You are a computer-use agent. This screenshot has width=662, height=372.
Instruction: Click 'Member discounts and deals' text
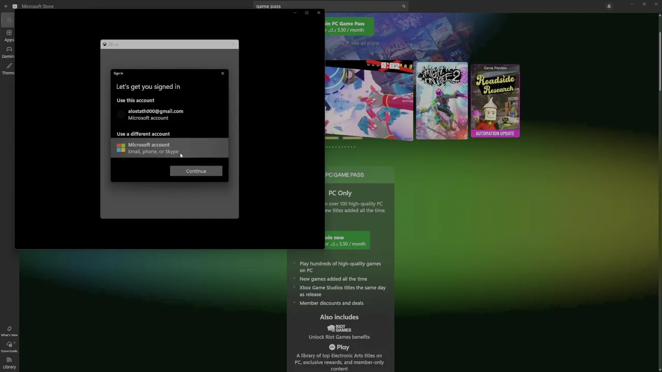coord(332,303)
